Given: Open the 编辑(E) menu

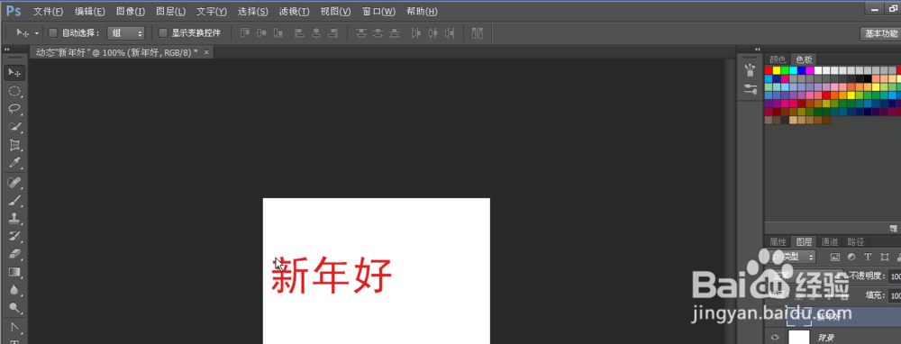Looking at the screenshot, I should (x=89, y=12).
